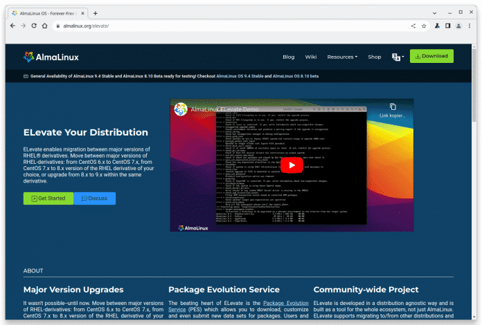The image size is (482, 325).
Task: Click the browser forward arrow
Action: tap(24, 26)
